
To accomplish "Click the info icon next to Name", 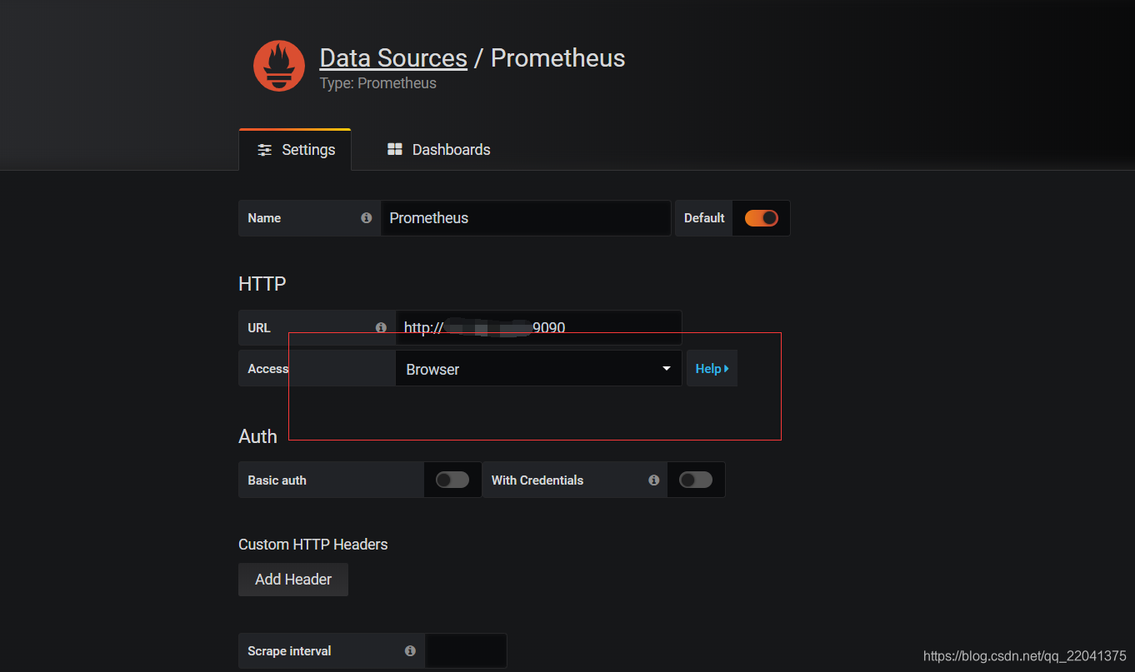I will pyautogui.click(x=366, y=218).
